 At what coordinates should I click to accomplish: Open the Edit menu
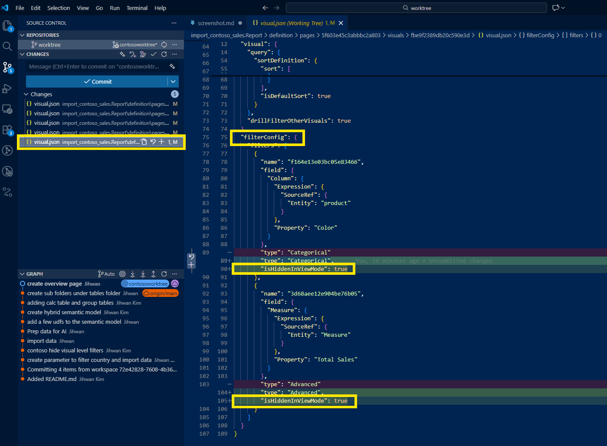tap(36, 8)
